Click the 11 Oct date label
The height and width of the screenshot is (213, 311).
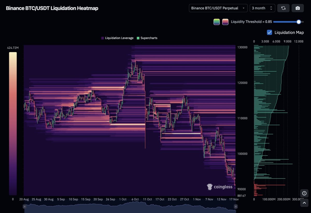pyautogui.click(x=147, y=199)
